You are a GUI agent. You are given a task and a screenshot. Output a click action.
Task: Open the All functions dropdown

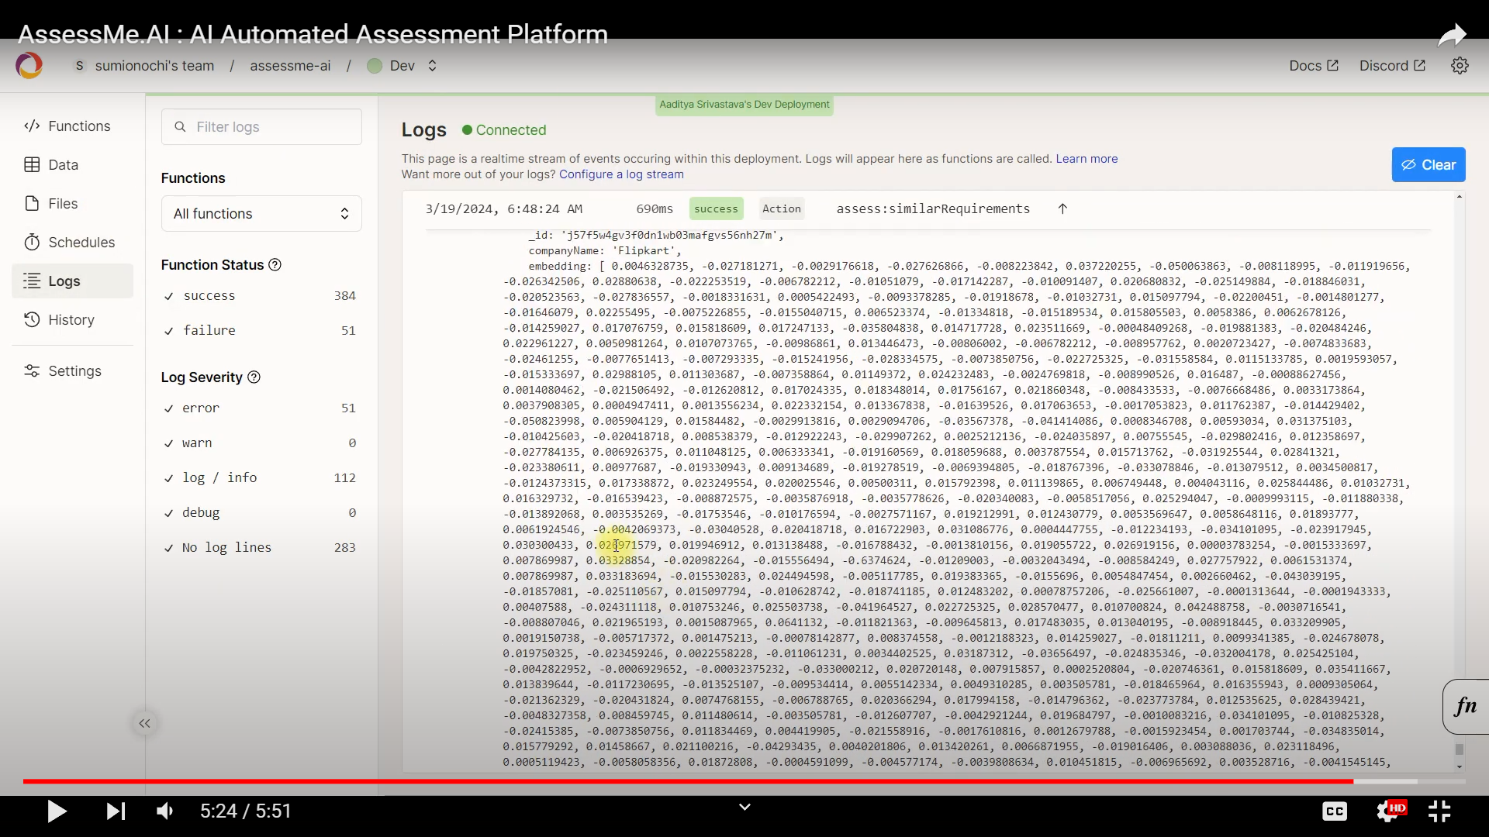[261, 214]
